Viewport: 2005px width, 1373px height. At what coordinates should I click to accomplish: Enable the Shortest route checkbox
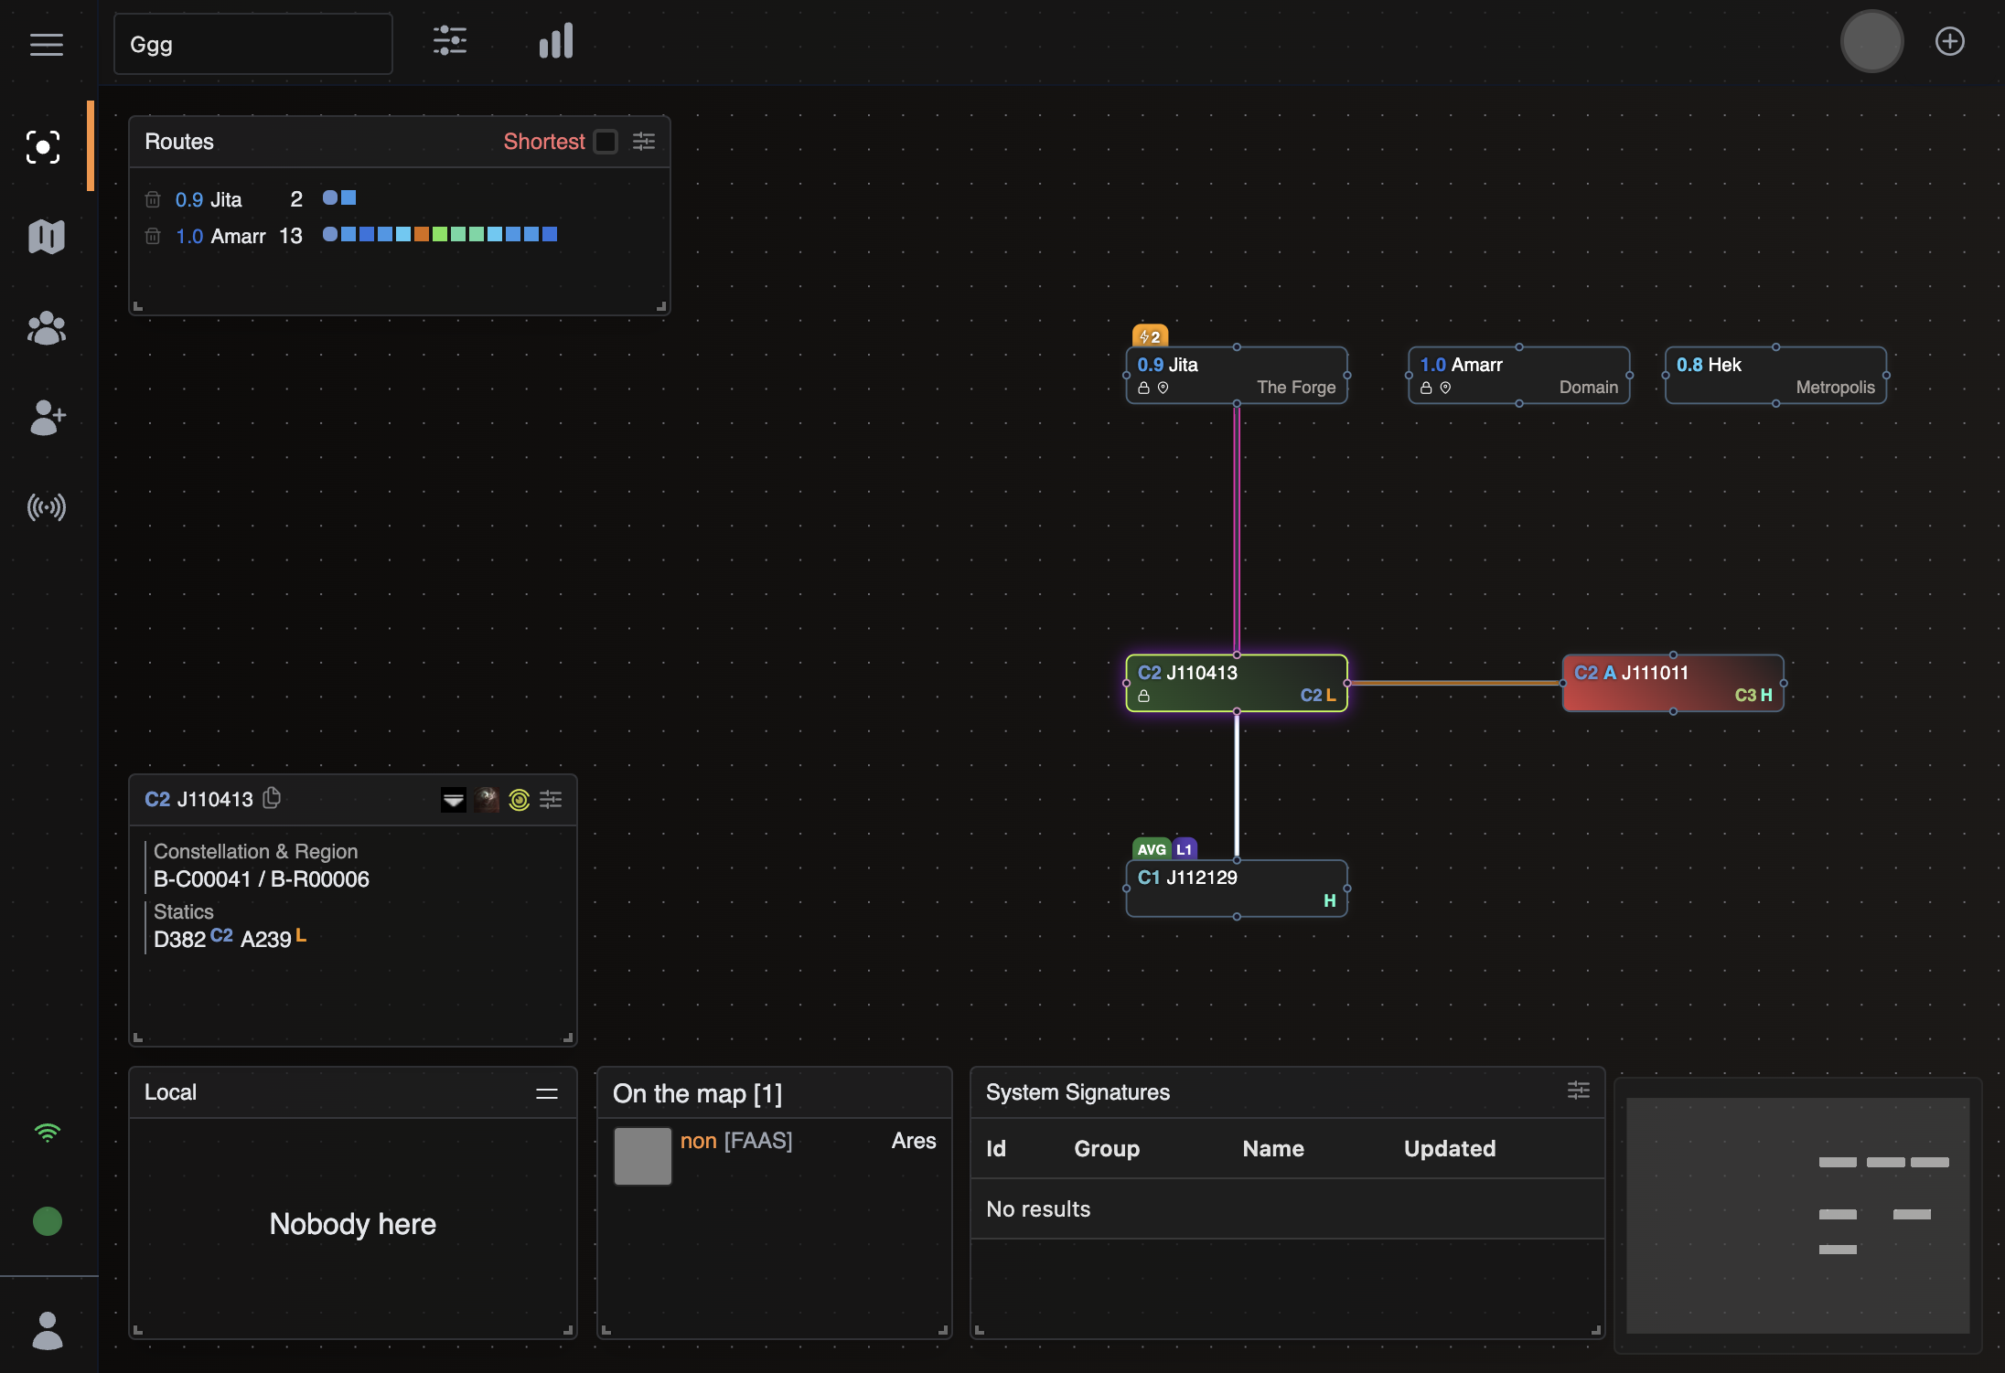coord(606,141)
